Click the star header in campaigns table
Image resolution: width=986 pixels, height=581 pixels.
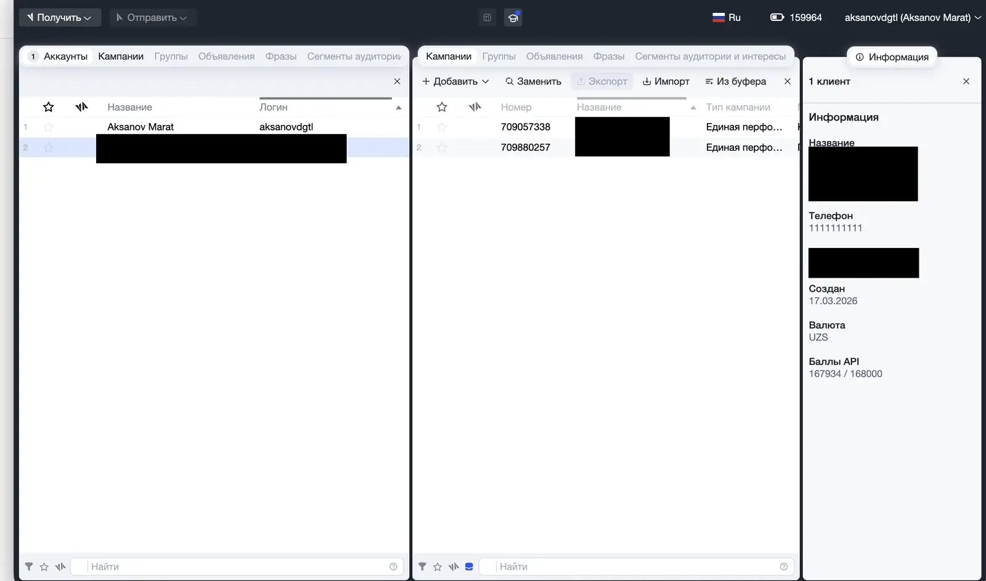(442, 107)
